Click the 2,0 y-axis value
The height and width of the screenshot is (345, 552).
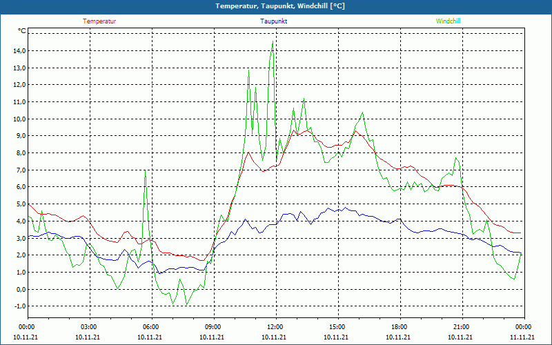21,255
